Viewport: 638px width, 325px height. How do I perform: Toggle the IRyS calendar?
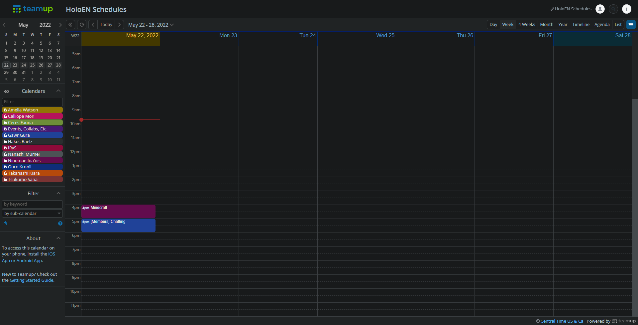pos(32,148)
